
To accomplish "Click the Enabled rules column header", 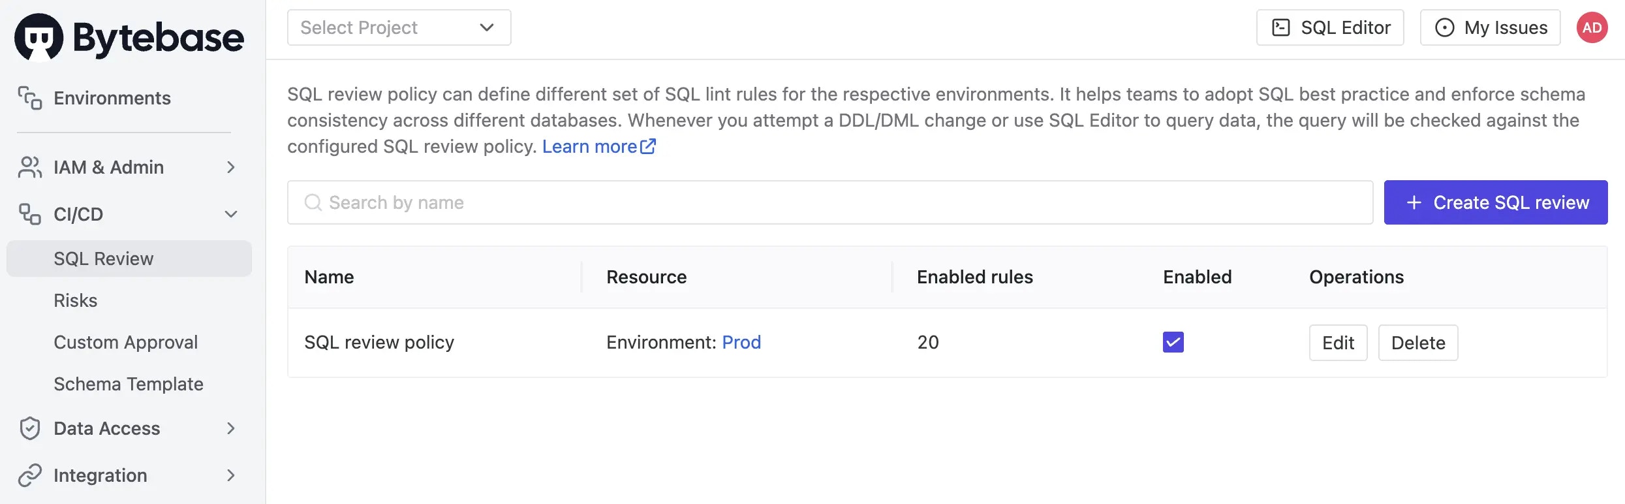I will pyautogui.click(x=974, y=277).
